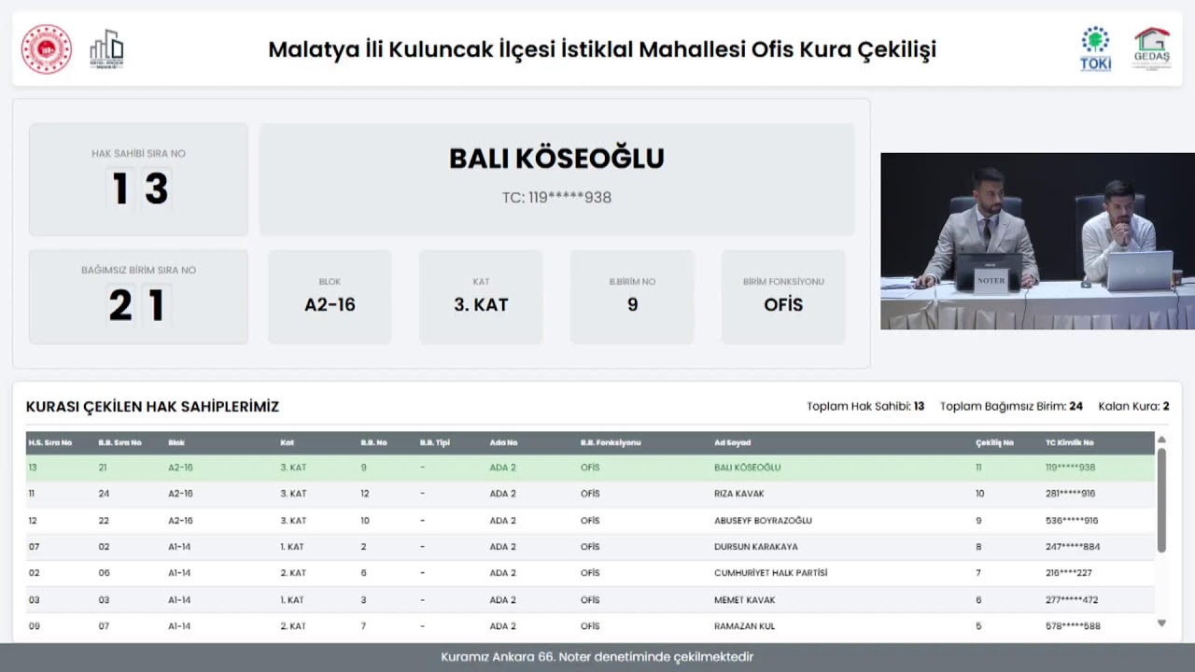Click the red ministry emblem logo
Image resolution: width=1195 pixels, height=672 pixels.
47,49
